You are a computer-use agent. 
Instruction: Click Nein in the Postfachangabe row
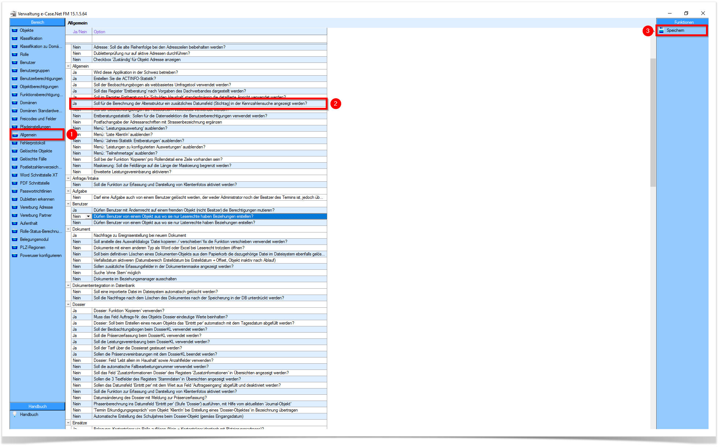[77, 122]
